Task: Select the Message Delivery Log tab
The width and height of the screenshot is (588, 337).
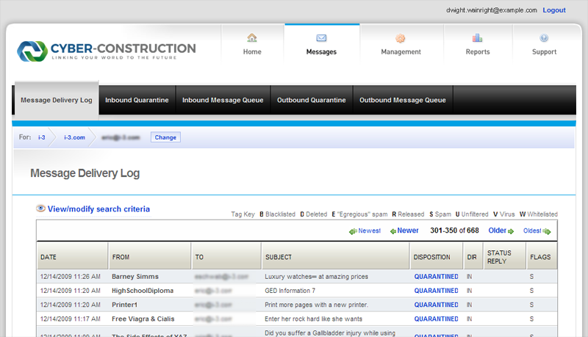Action: coord(57,100)
